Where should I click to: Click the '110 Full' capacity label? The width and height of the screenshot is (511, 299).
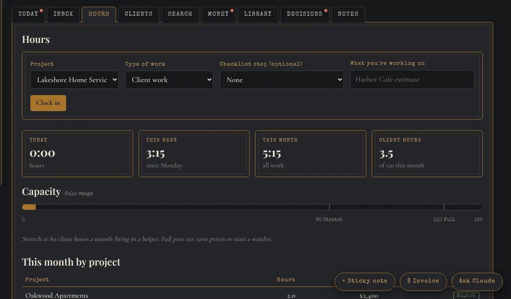[444, 219]
